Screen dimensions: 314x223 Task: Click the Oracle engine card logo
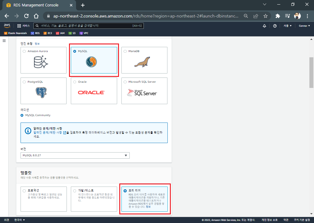pos(91,93)
